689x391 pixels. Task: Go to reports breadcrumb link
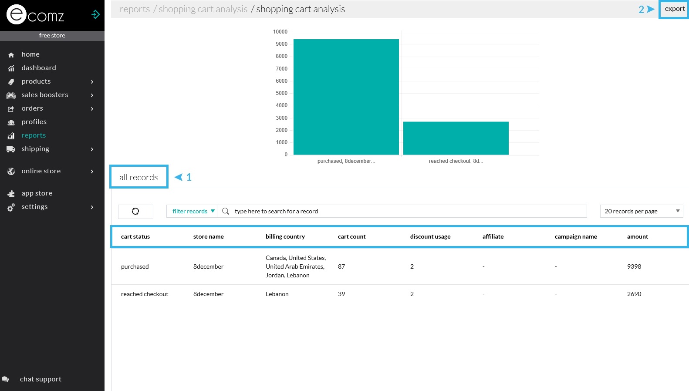[135, 9]
